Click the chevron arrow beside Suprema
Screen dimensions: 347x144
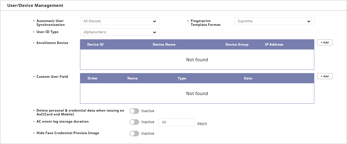pyautogui.click(x=309, y=21)
